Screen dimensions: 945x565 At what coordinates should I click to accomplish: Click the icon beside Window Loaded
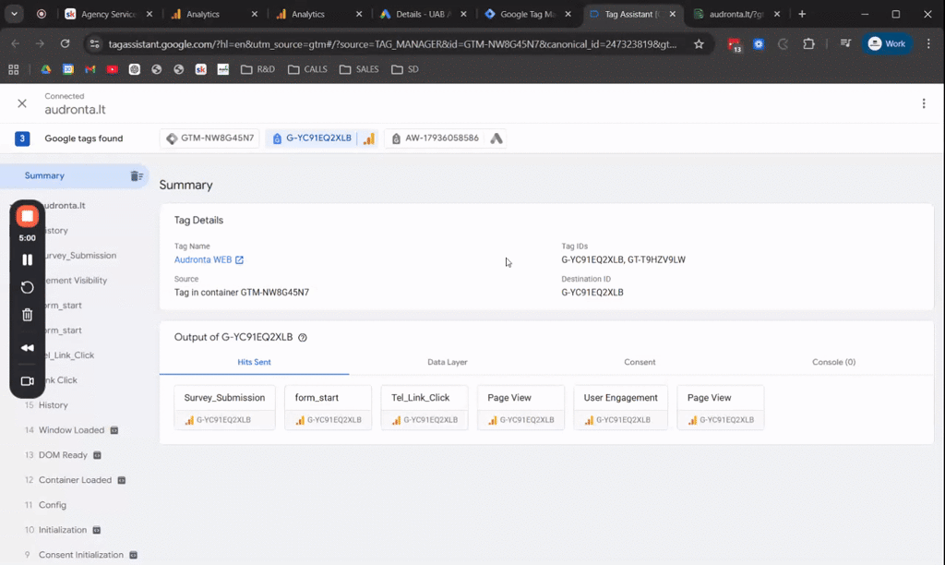click(x=114, y=430)
